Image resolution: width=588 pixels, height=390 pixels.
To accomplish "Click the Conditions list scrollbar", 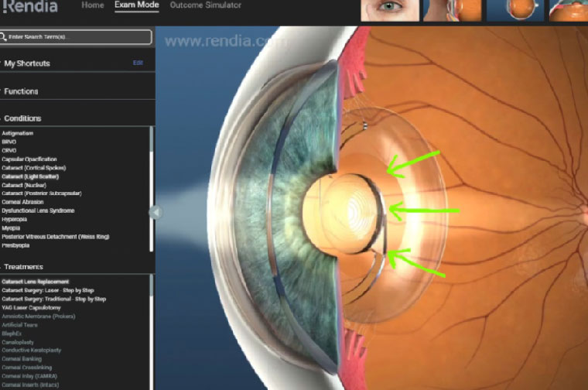I will (151, 170).
